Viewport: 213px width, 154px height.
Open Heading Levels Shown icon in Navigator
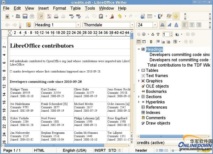175,42
